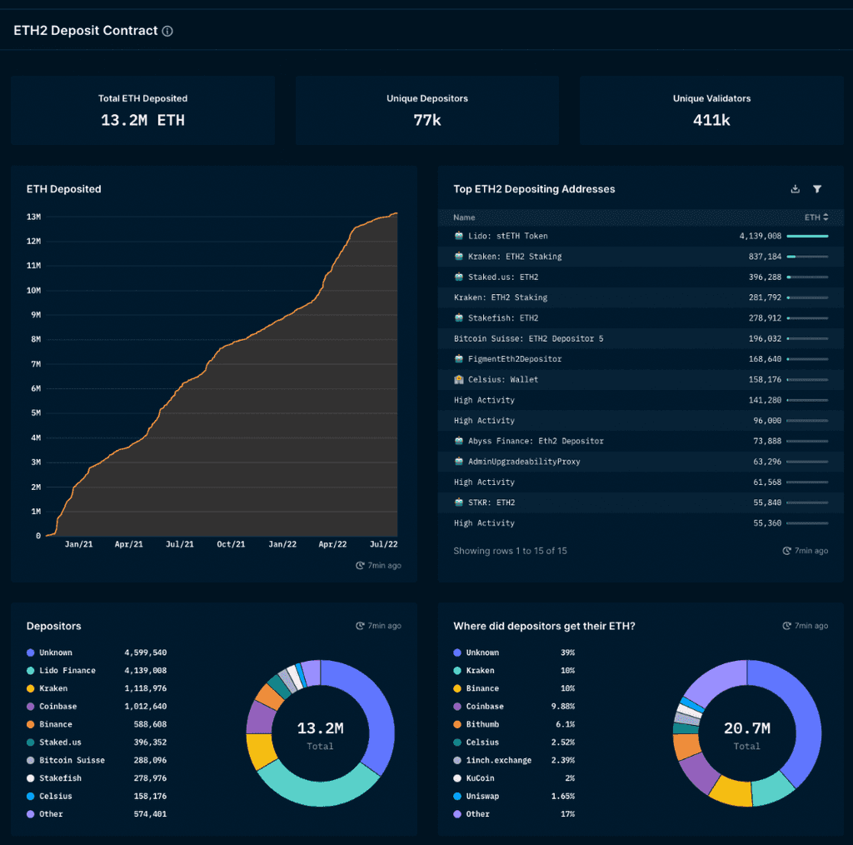853x845 pixels.
Task: Click the Bithumb 6.1% percentage value
Action: pyautogui.click(x=566, y=724)
